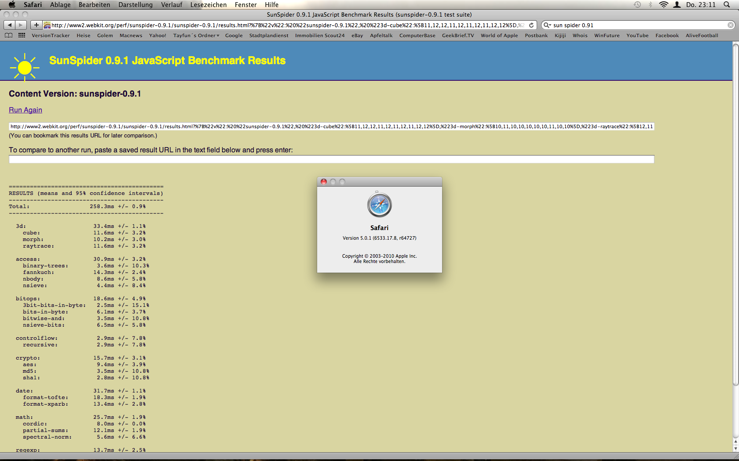Open the user account menu icon

click(x=677, y=4)
